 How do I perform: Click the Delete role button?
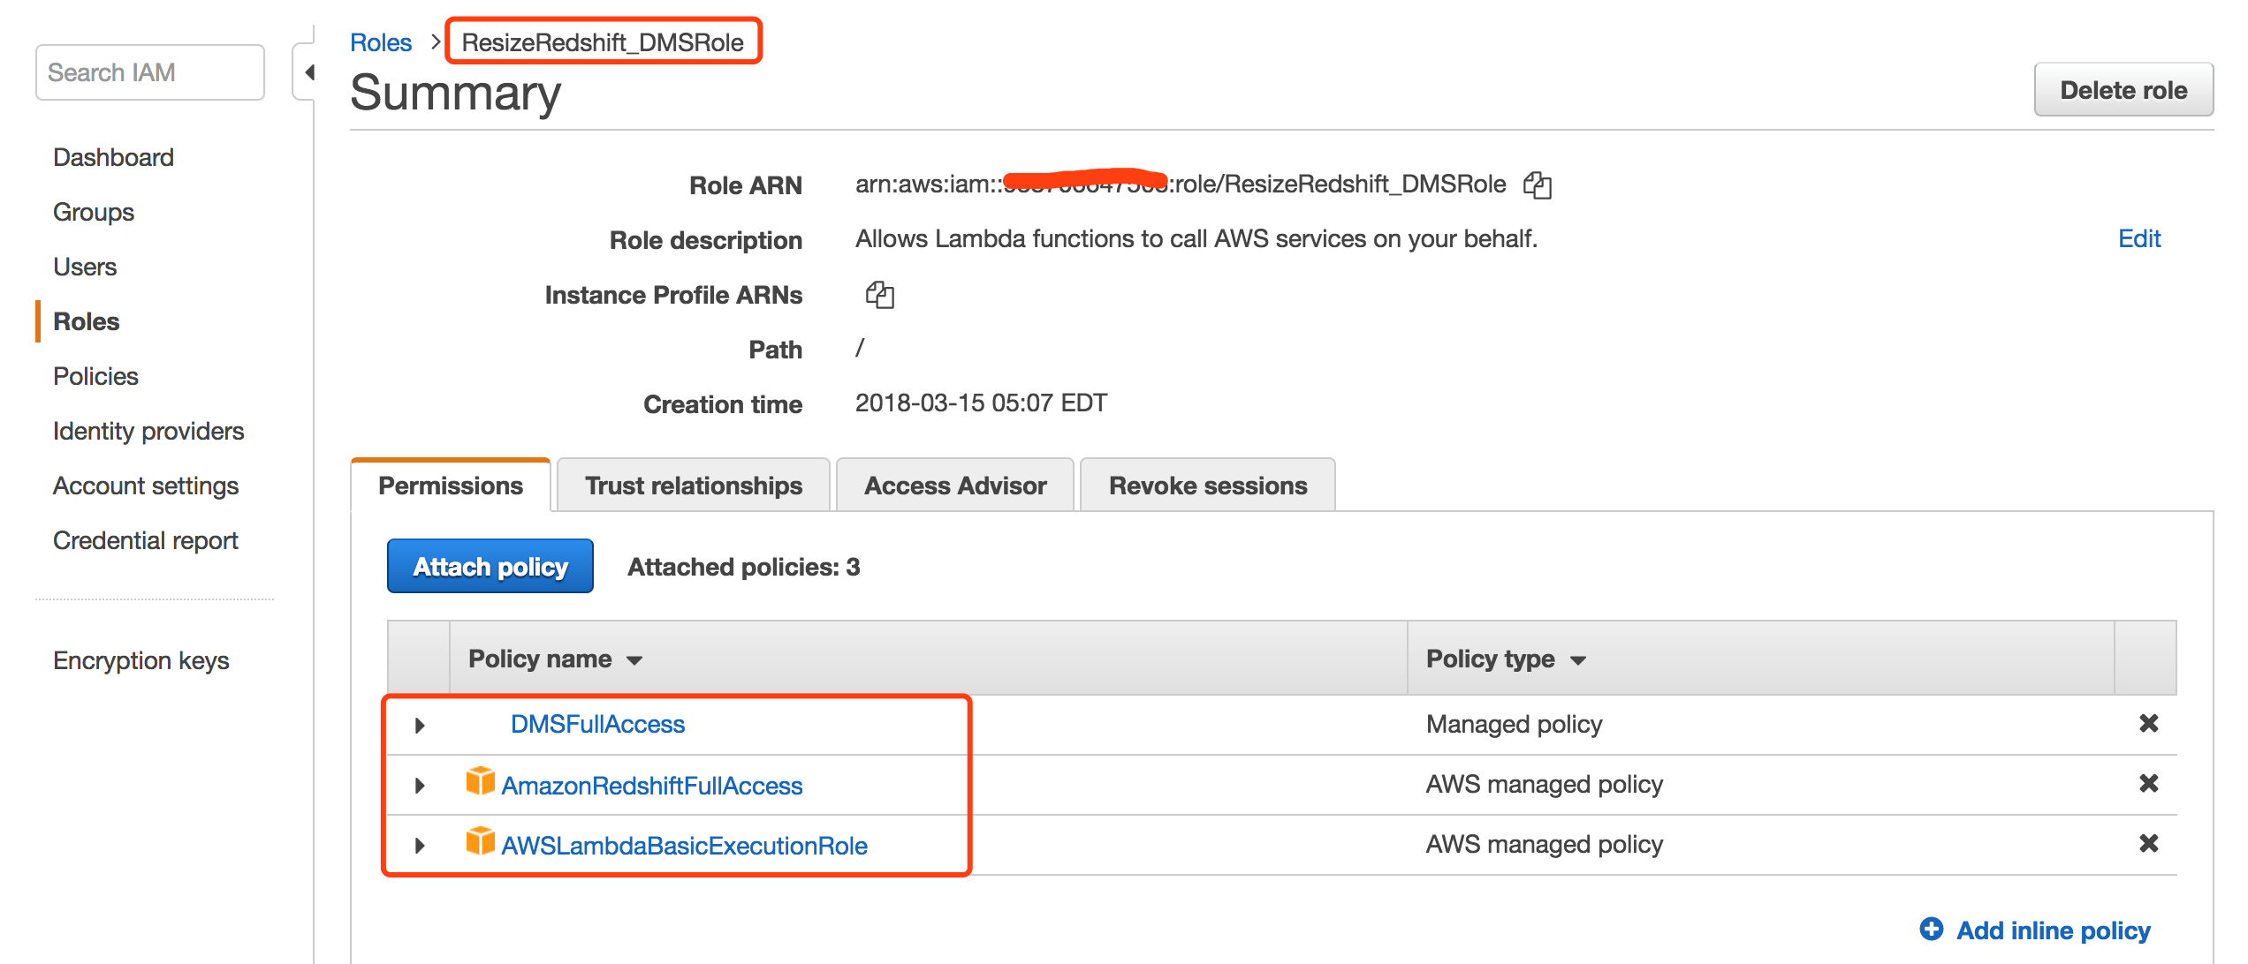[2123, 90]
